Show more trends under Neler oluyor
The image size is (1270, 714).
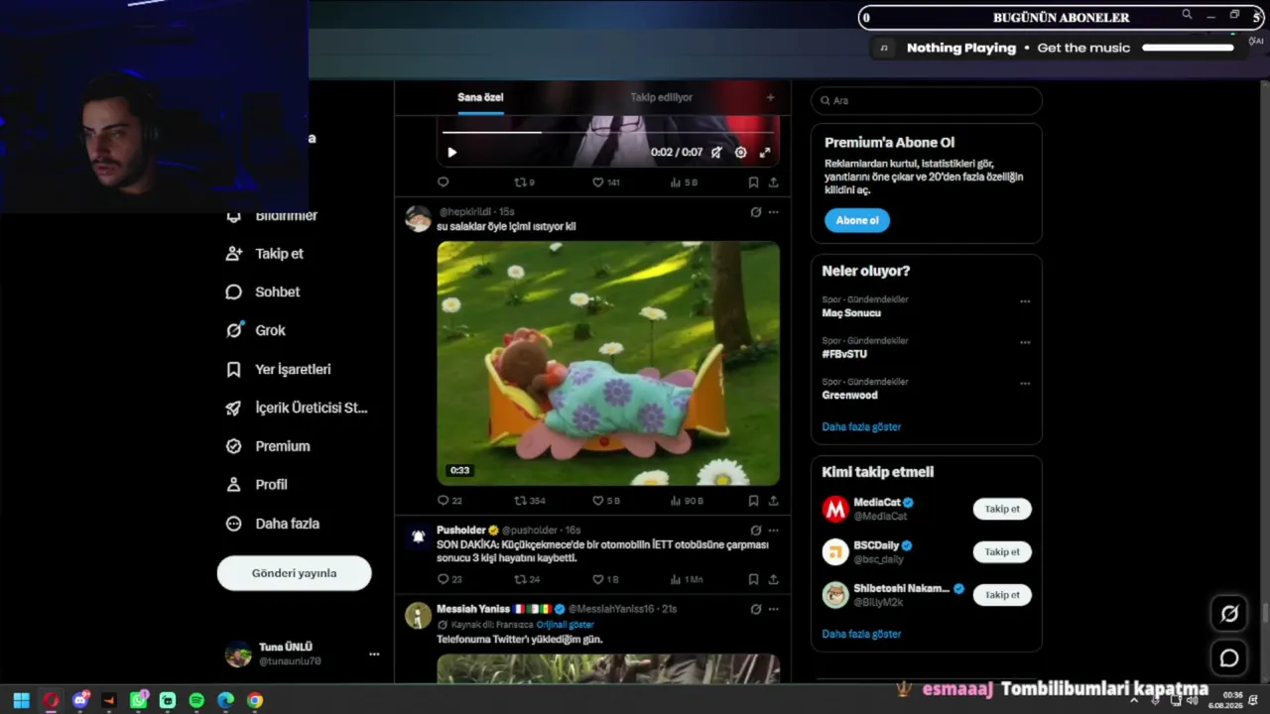tap(861, 426)
